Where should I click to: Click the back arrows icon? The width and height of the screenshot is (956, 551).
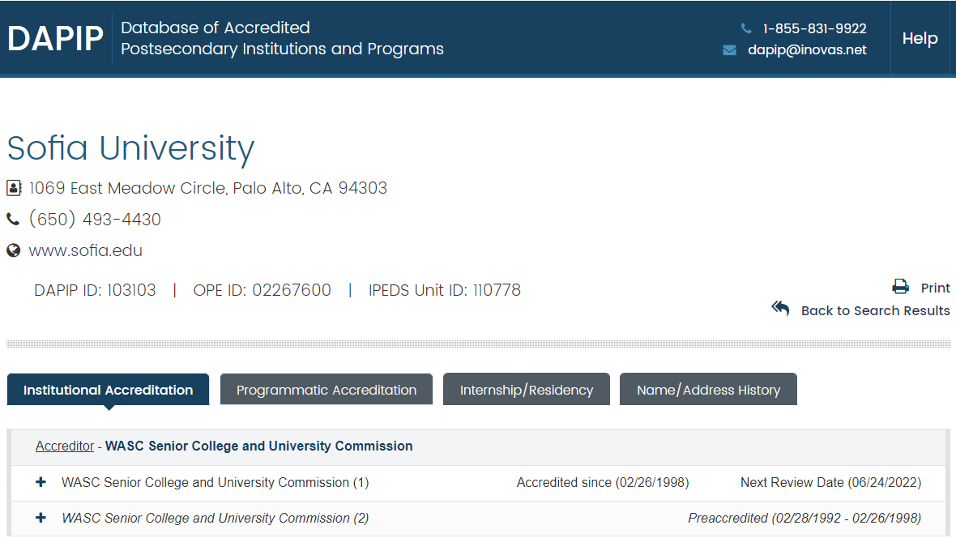pyautogui.click(x=780, y=308)
